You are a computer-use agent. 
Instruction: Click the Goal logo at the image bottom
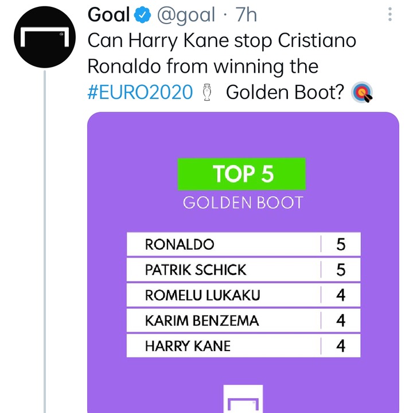[243, 399]
